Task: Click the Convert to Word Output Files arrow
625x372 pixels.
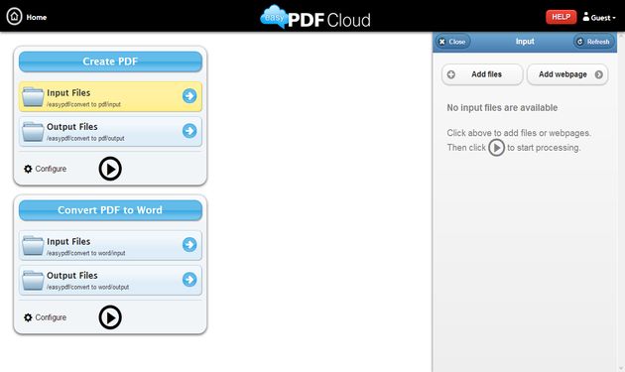Action: (189, 279)
